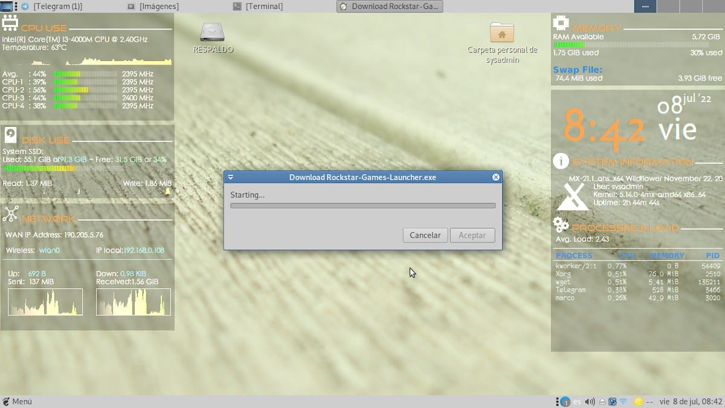Image resolution: width=725 pixels, height=408 pixels.
Task: Click the large 8:42 clock display
Action: 605,129
